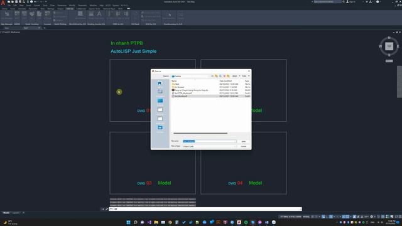Expand the File name history dropdown arrow
This screenshot has height=226, width=402.
coord(235,141)
